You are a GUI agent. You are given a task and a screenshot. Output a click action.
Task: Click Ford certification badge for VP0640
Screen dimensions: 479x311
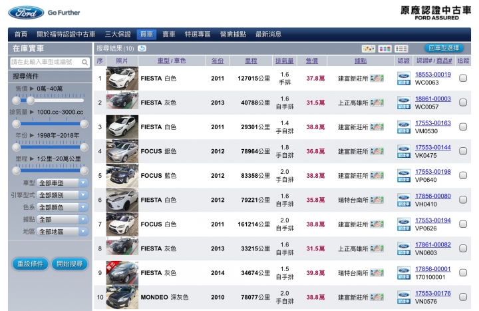click(x=404, y=176)
